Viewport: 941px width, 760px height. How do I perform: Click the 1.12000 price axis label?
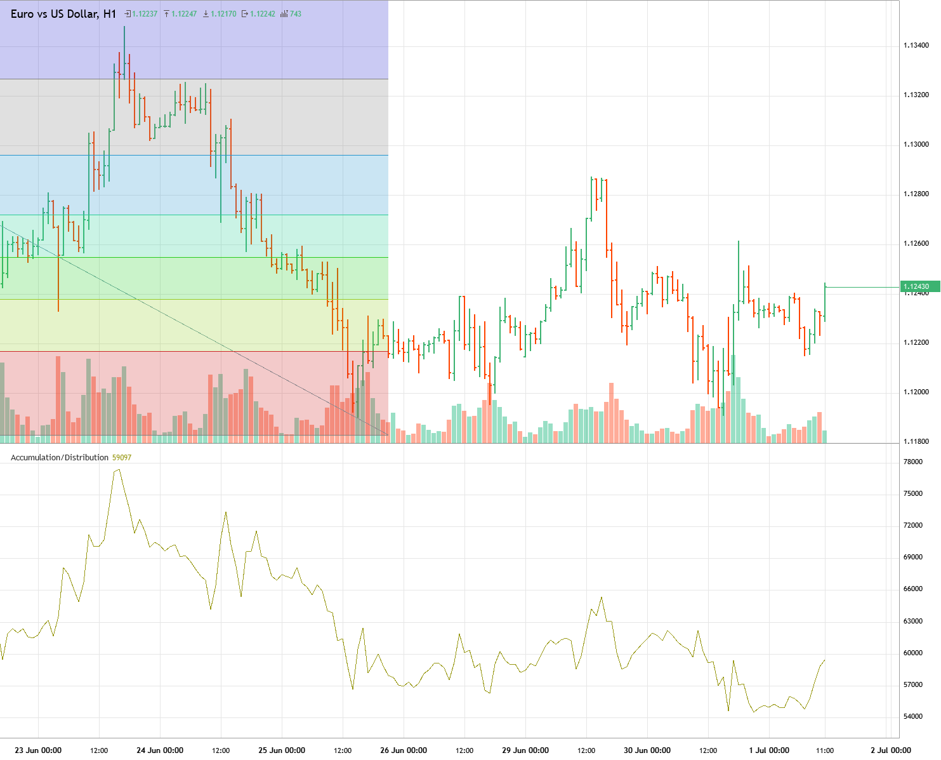pyautogui.click(x=916, y=392)
